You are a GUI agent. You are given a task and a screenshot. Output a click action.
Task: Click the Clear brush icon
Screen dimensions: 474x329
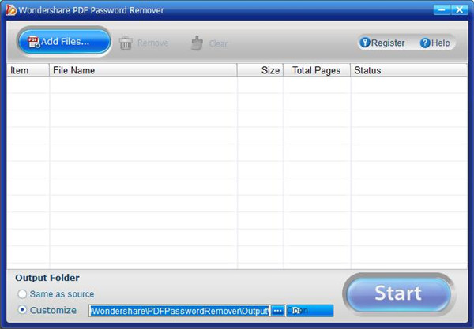(197, 43)
